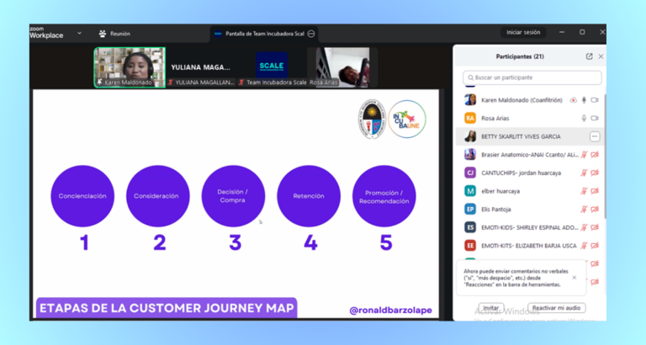Image resolution: width=646 pixels, height=345 pixels.
Task: Open options on shared screen tab
Action: pyautogui.click(x=311, y=34)
